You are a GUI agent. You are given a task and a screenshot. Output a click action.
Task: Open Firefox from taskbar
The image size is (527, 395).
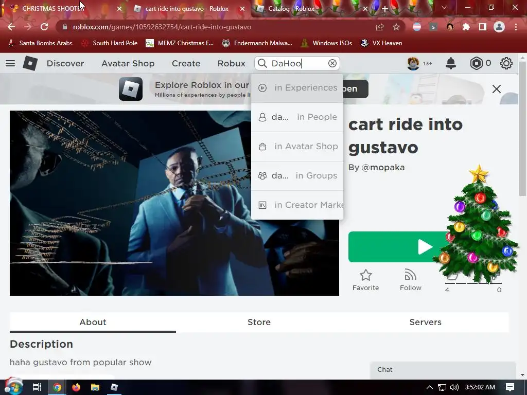point(76,387)
